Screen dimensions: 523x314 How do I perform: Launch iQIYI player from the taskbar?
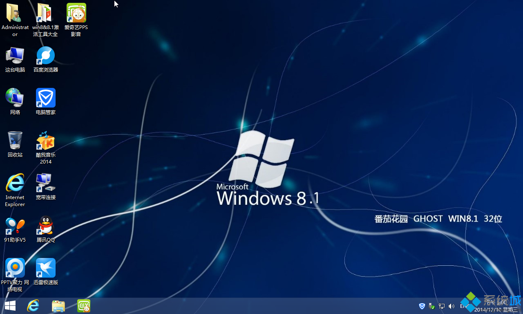click(x=83, y=305)
